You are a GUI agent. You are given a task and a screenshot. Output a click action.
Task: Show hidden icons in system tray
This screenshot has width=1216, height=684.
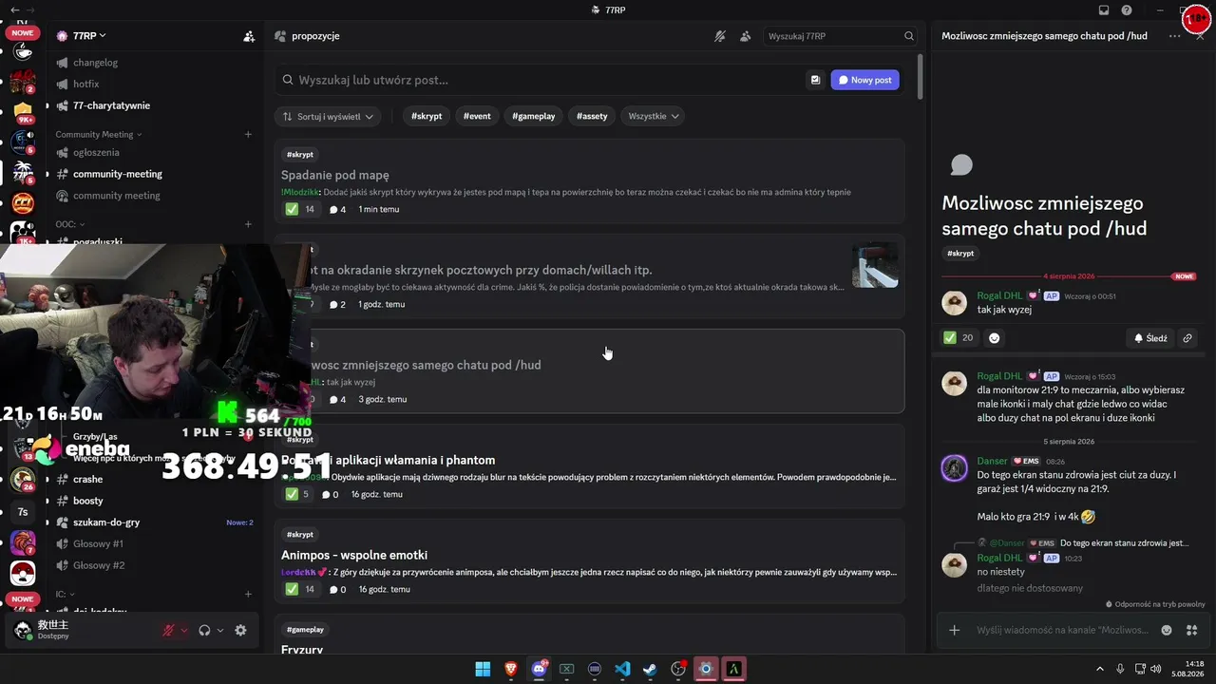pos(1100,669)
